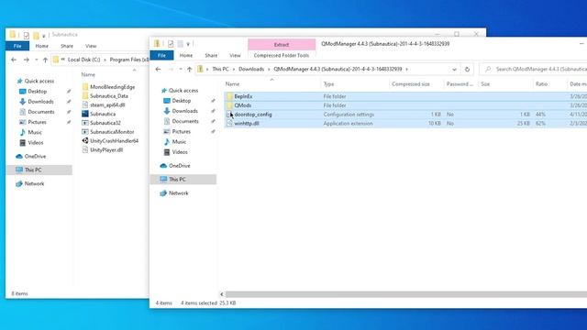The height and width of the screenshot is (330, 587).
Task: Select Quick access in Subnautica window sidebar
Action: tap(39, 82)
